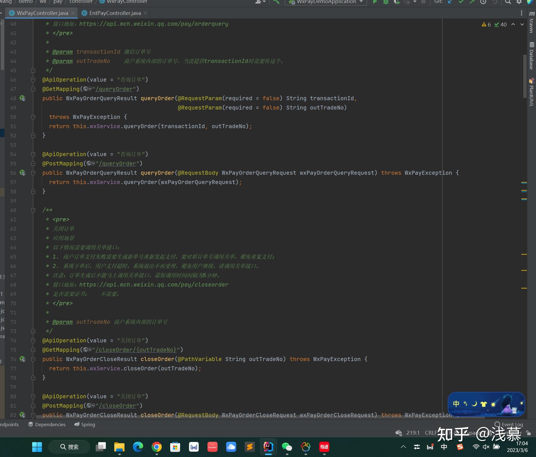Image resolution: width=536 pixels, height=457 pixels.
Task: Click the Git update project arrow
Action: tap(450, 2)
